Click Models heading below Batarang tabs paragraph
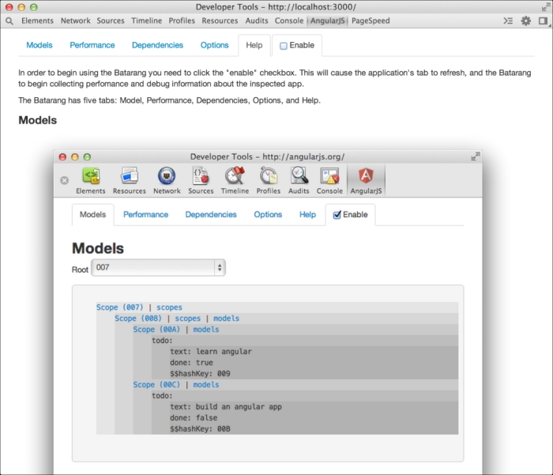 pyautogui.click(x=37, y=120)
